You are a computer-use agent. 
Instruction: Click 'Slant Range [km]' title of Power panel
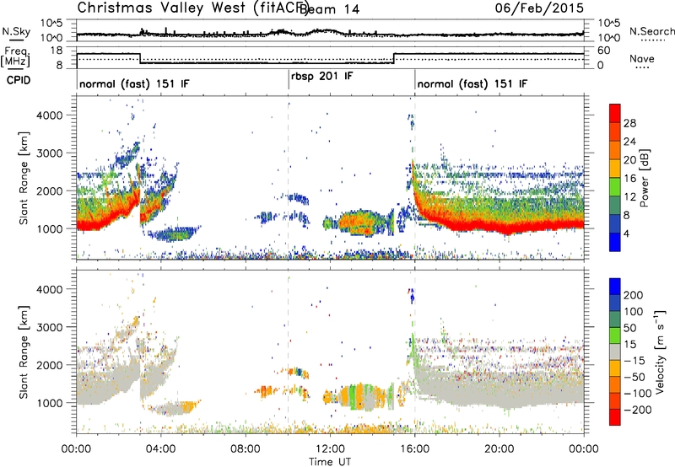[24, 178]
